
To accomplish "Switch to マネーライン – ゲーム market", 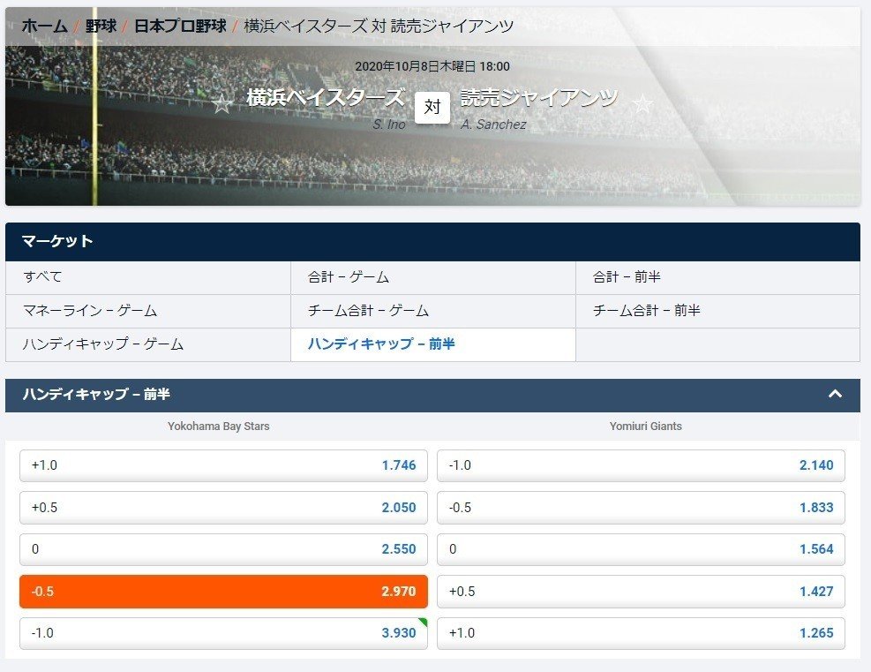I will 147,311.
